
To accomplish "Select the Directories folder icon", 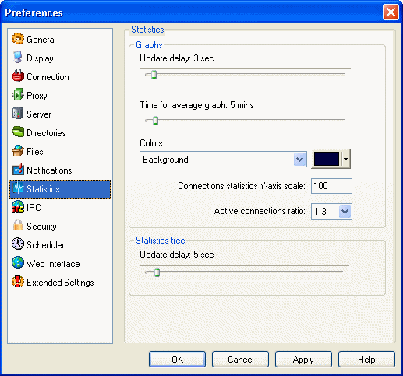I will 18,132.
